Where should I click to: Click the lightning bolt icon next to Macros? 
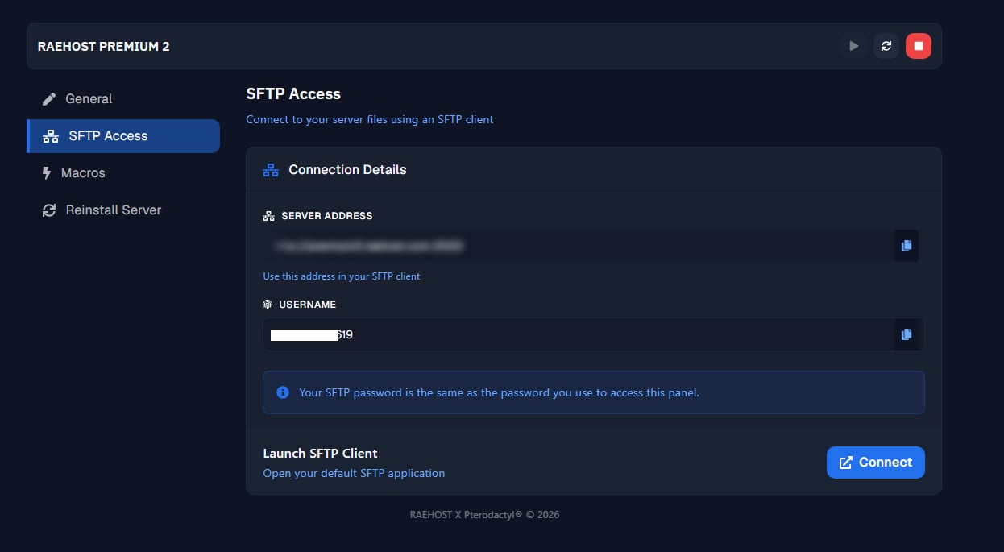click(x=46, y=172)
